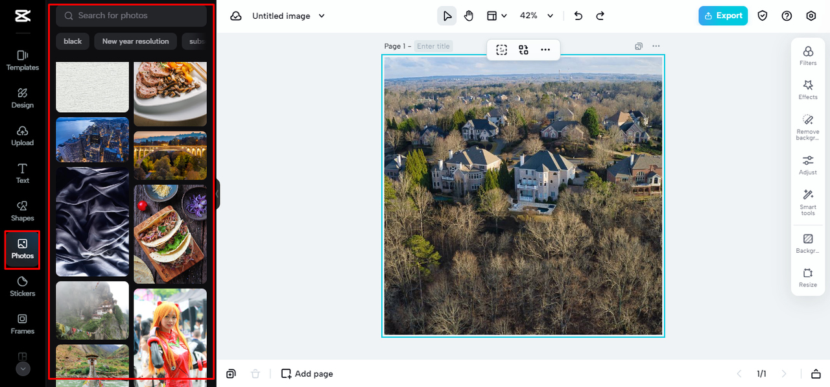Open the Background tool in right panel
The height and width of the screenshot is (387, 830).
point(808,244)
